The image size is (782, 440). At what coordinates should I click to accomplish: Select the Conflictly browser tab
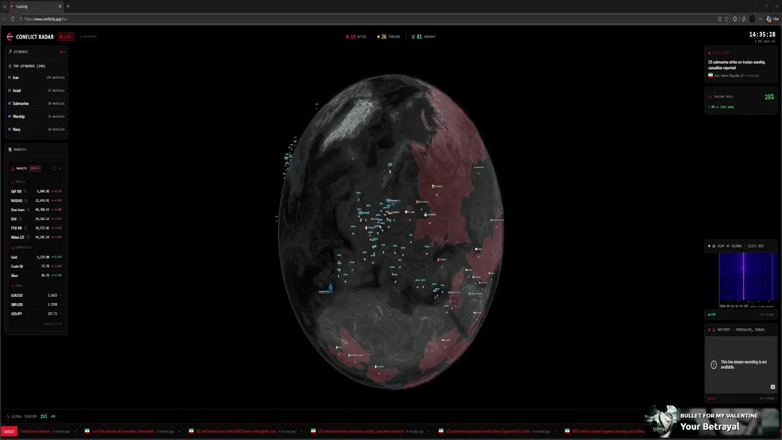click(x=36, y=6)
